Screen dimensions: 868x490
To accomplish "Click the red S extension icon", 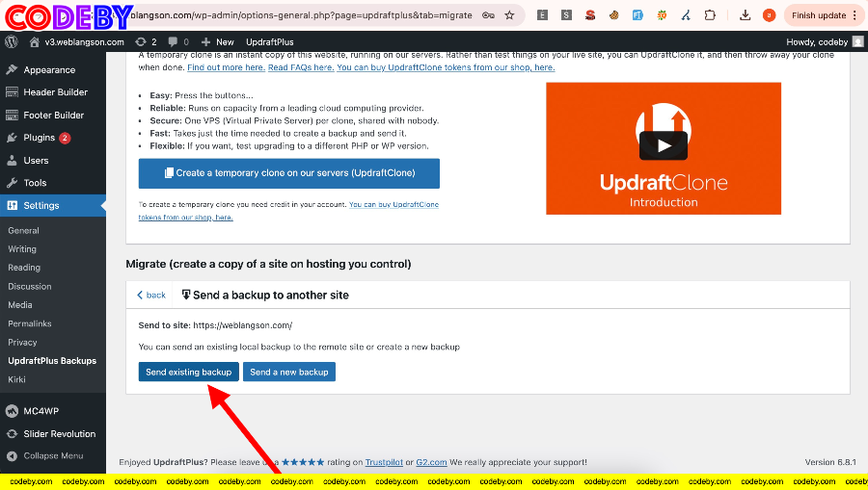I will 590,15.
